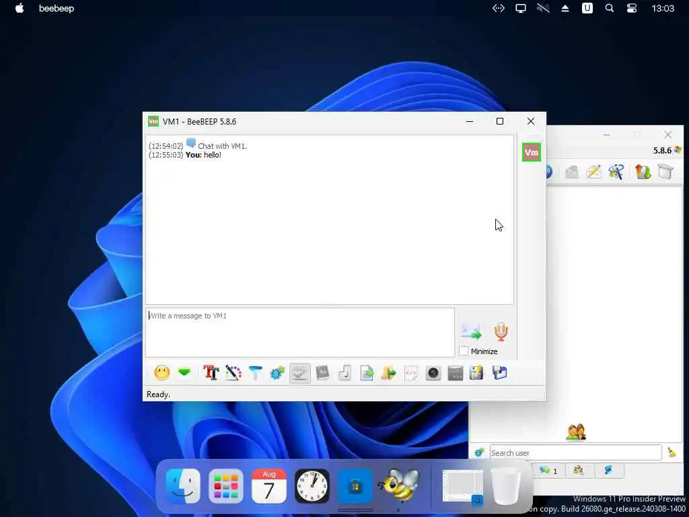This screenshot has width=689, height=517.
Task: Click the gray window capture icon
Action: click(x=456, y=373)
